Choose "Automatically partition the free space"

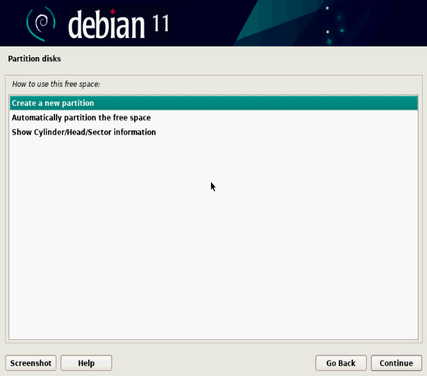coord(214,118)
